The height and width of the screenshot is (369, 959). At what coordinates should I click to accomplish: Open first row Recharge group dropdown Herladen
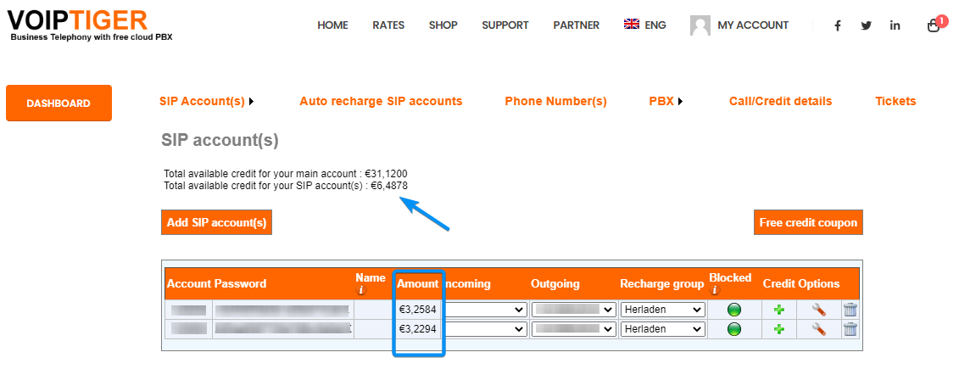tap(663, 310)
